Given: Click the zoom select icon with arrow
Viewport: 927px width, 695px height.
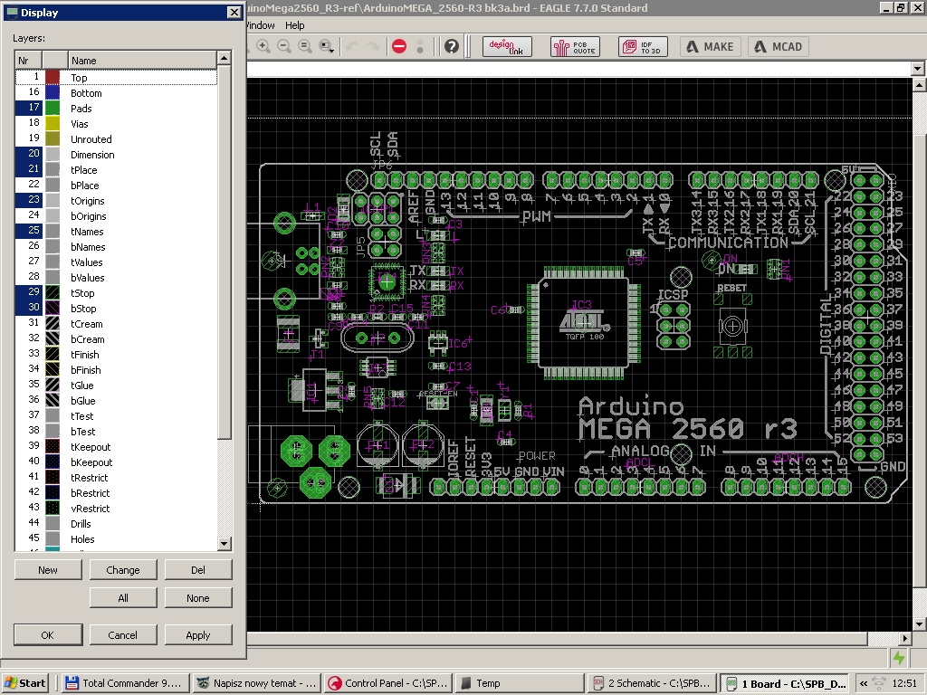Looking at the screenshot, I should click(x=326, y=46).
